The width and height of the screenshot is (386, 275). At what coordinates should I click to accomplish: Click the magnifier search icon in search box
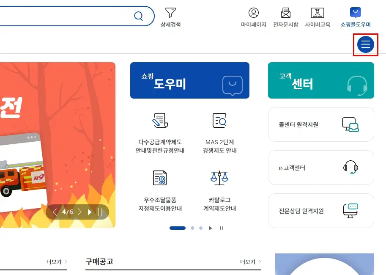138,16
